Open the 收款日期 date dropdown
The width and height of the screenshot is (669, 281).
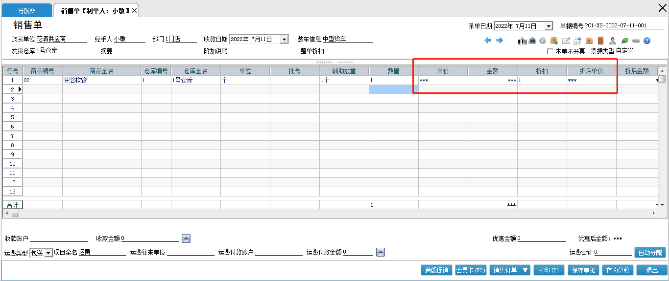[285, 39]
